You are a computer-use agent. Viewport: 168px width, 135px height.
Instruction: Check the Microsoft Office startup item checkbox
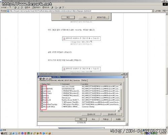click(42, 107)
